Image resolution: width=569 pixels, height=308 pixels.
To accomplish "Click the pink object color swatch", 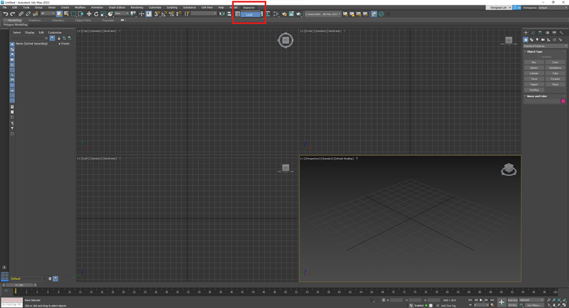I will click(x=563, y=101).
